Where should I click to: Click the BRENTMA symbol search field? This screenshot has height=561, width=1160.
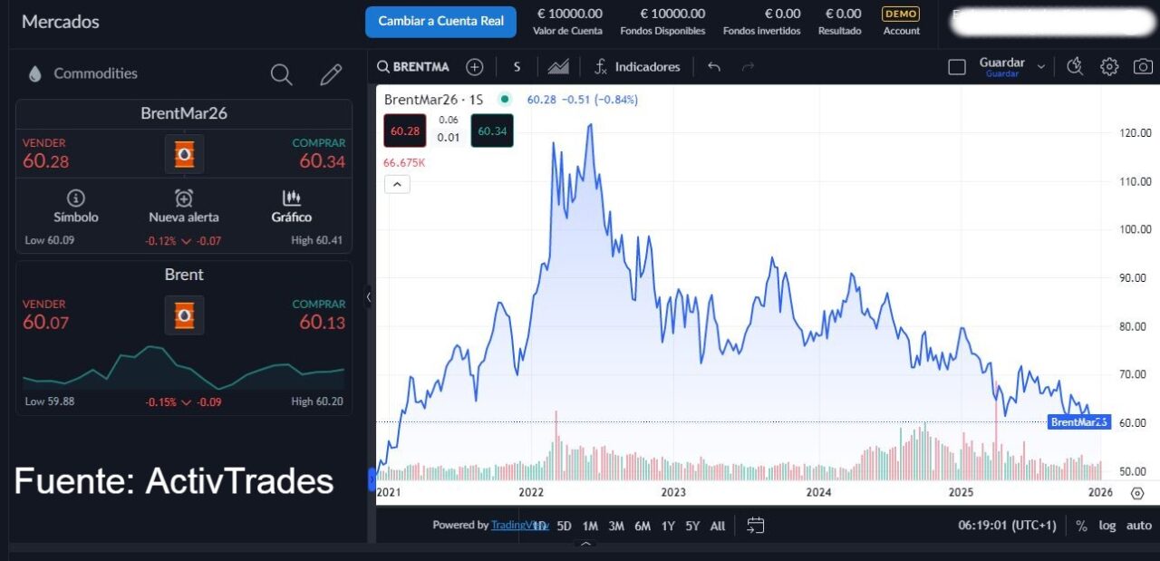(x=413, y=67)
